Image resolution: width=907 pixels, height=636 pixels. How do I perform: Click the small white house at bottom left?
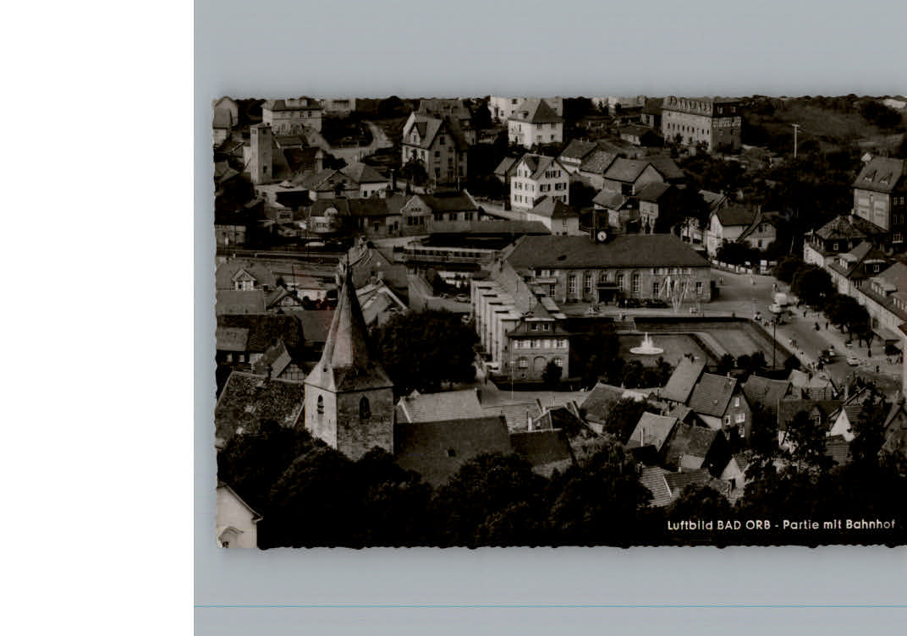[234, 517]
